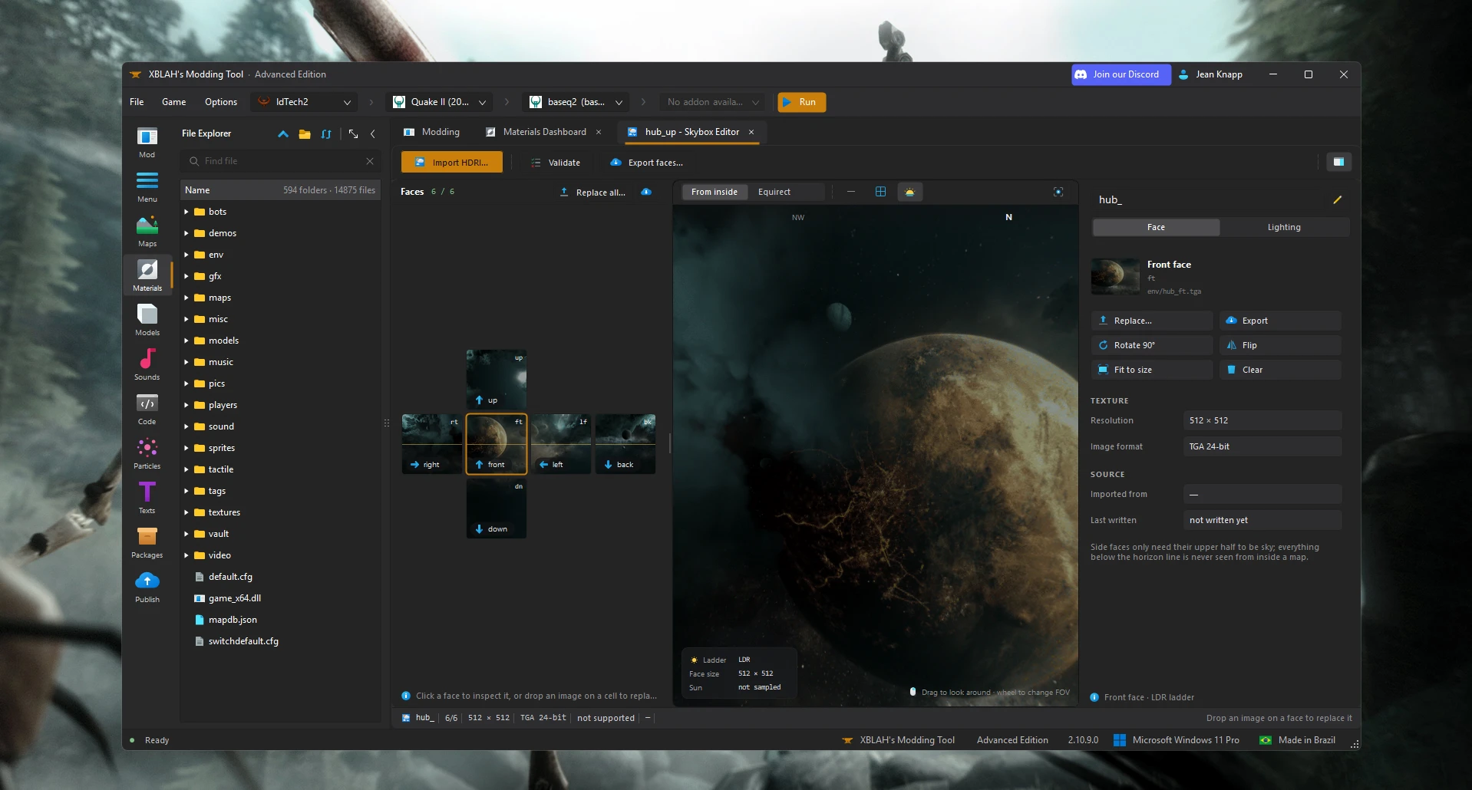Open the Mod sidebar section
The height and width of the screenshot is (790, 1472).
pos(147,143)
